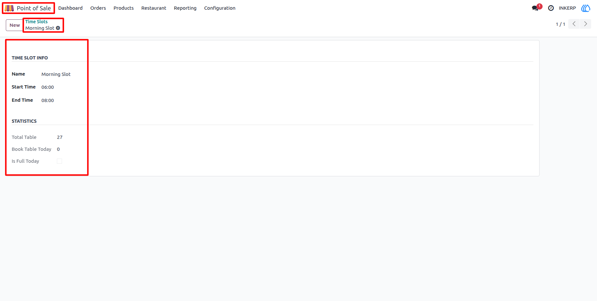Go to the previous record arrow

[x=574, y=24]
